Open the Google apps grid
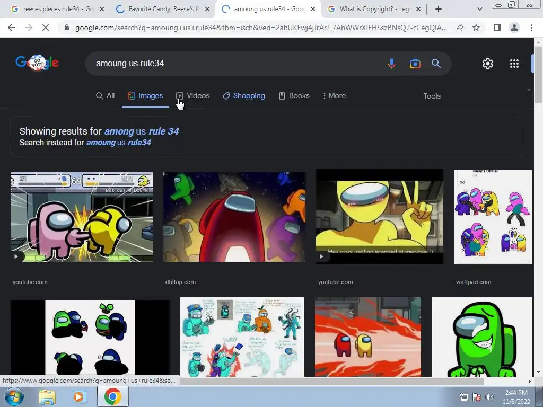Screen dimensions: 543x407 coord(514,64)
